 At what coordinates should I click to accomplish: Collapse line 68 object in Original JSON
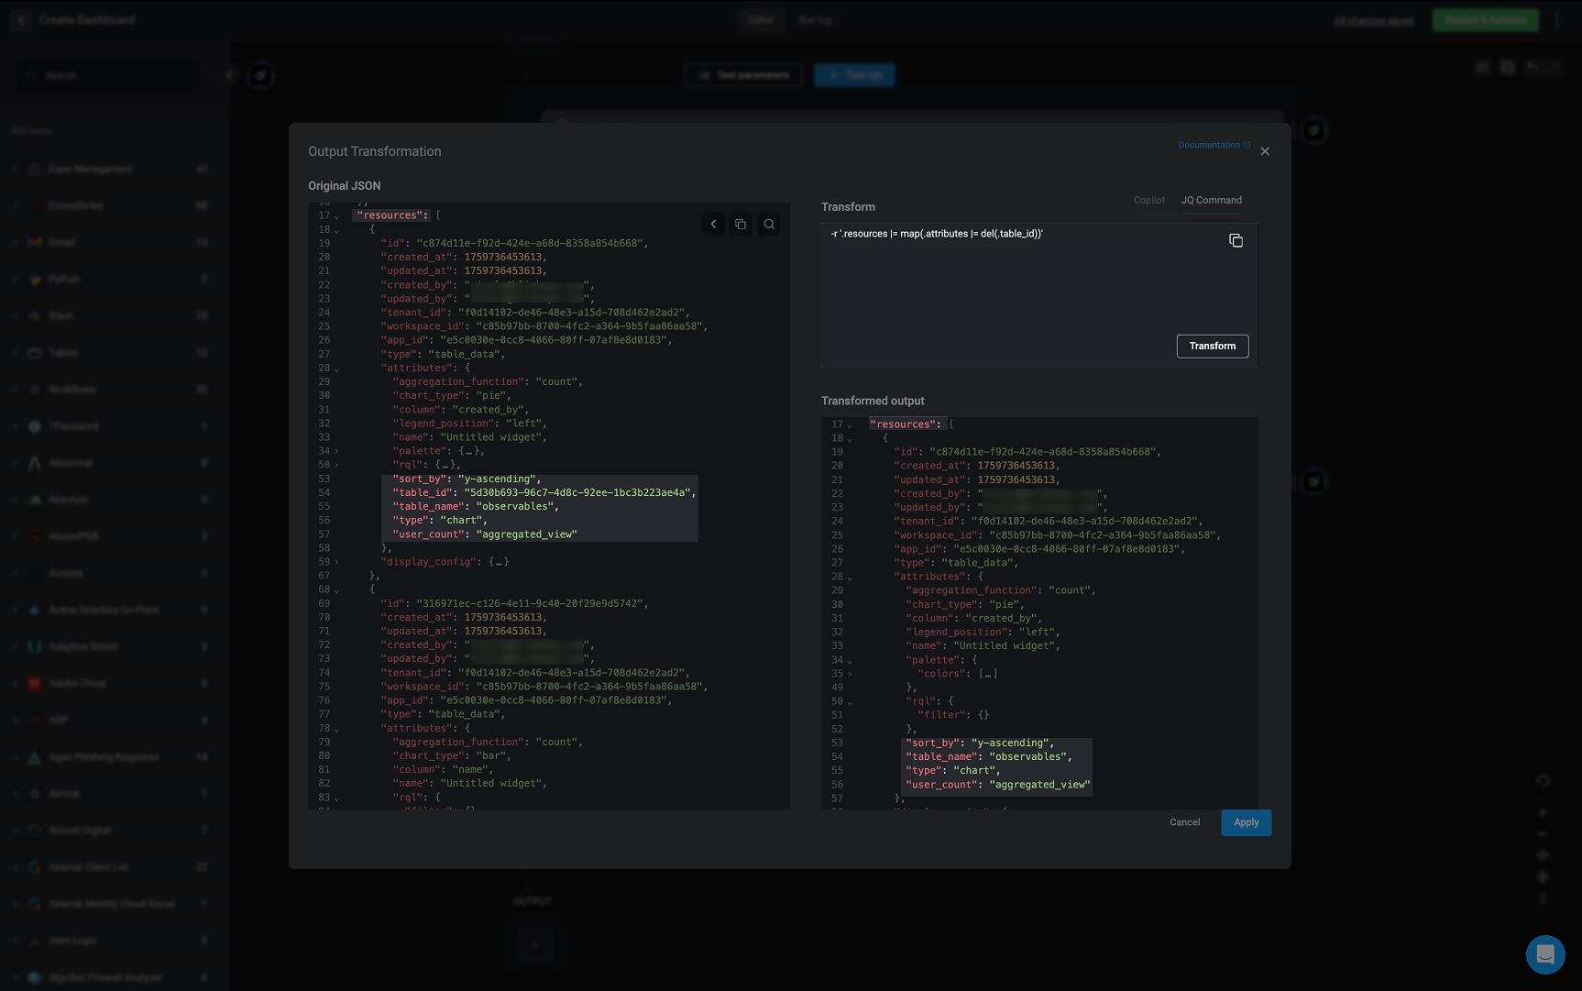(x=337, y=590)
